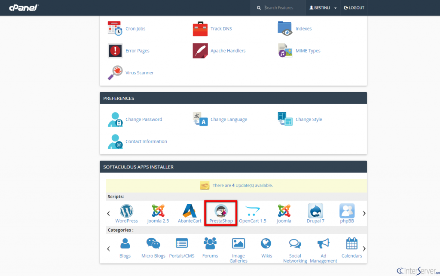
Task: Select the Joomla 2.5 script icon
Action: click(158, 211)
